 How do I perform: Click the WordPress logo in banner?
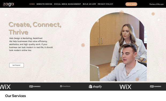point(65,86)
